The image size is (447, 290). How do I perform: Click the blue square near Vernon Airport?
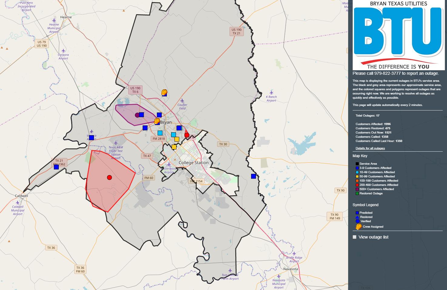(x=92, y=138)
